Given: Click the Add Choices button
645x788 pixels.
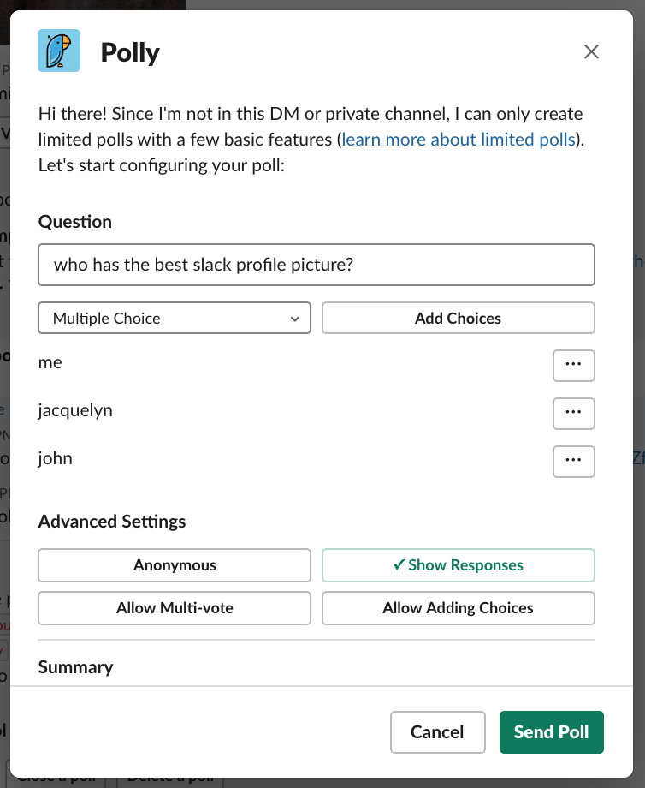Looking at the screenshot, I should tap(459, 318).
